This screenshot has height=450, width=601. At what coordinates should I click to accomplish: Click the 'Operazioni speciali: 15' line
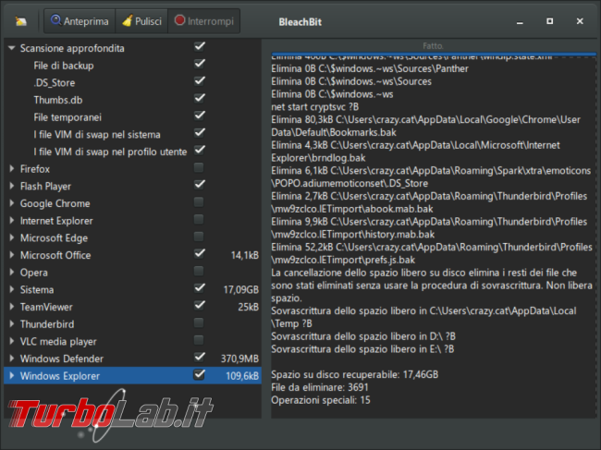(x=321, y=400)
